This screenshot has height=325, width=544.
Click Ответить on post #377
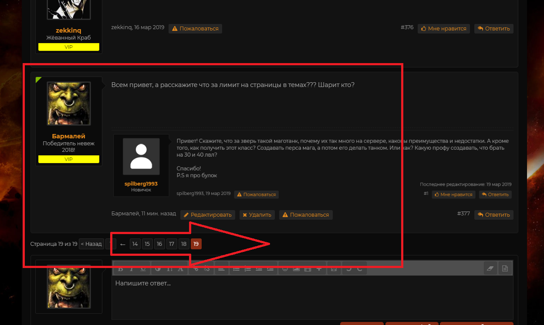493,215
